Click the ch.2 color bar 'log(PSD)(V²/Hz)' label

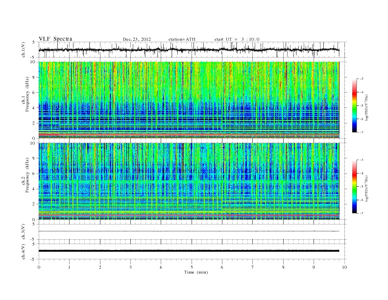(367, 188)
